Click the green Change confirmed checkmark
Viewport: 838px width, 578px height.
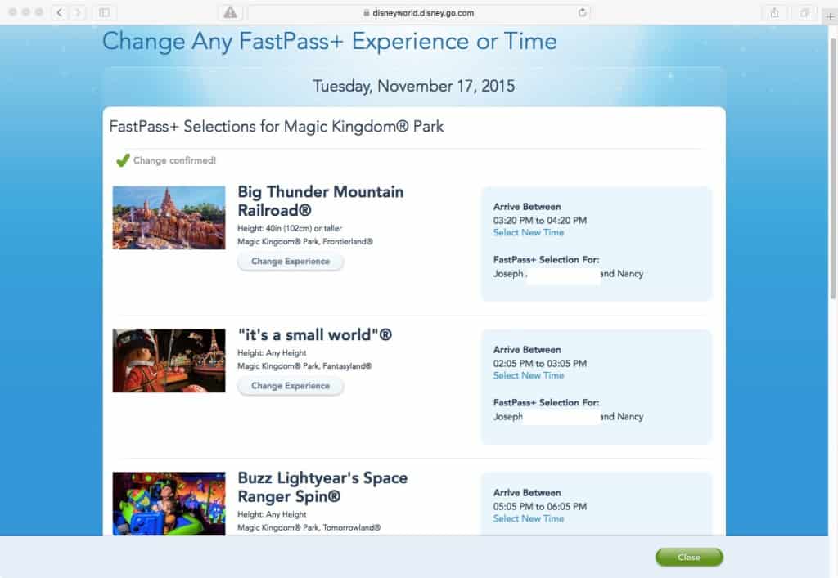click(123, 159)
